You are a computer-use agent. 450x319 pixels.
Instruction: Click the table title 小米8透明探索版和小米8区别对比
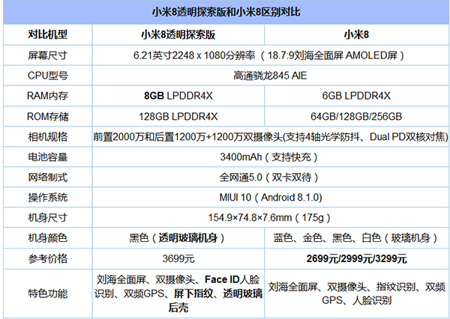[226, 12]
